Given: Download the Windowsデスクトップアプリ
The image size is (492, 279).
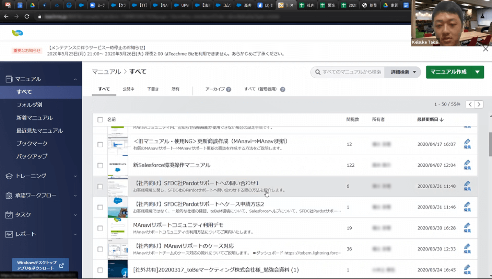Looking at the screenshot, I should [40, 265].
